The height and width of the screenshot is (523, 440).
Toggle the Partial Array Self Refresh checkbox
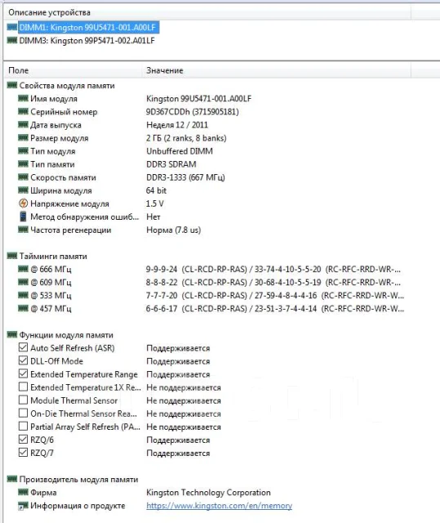click(23, 427)
